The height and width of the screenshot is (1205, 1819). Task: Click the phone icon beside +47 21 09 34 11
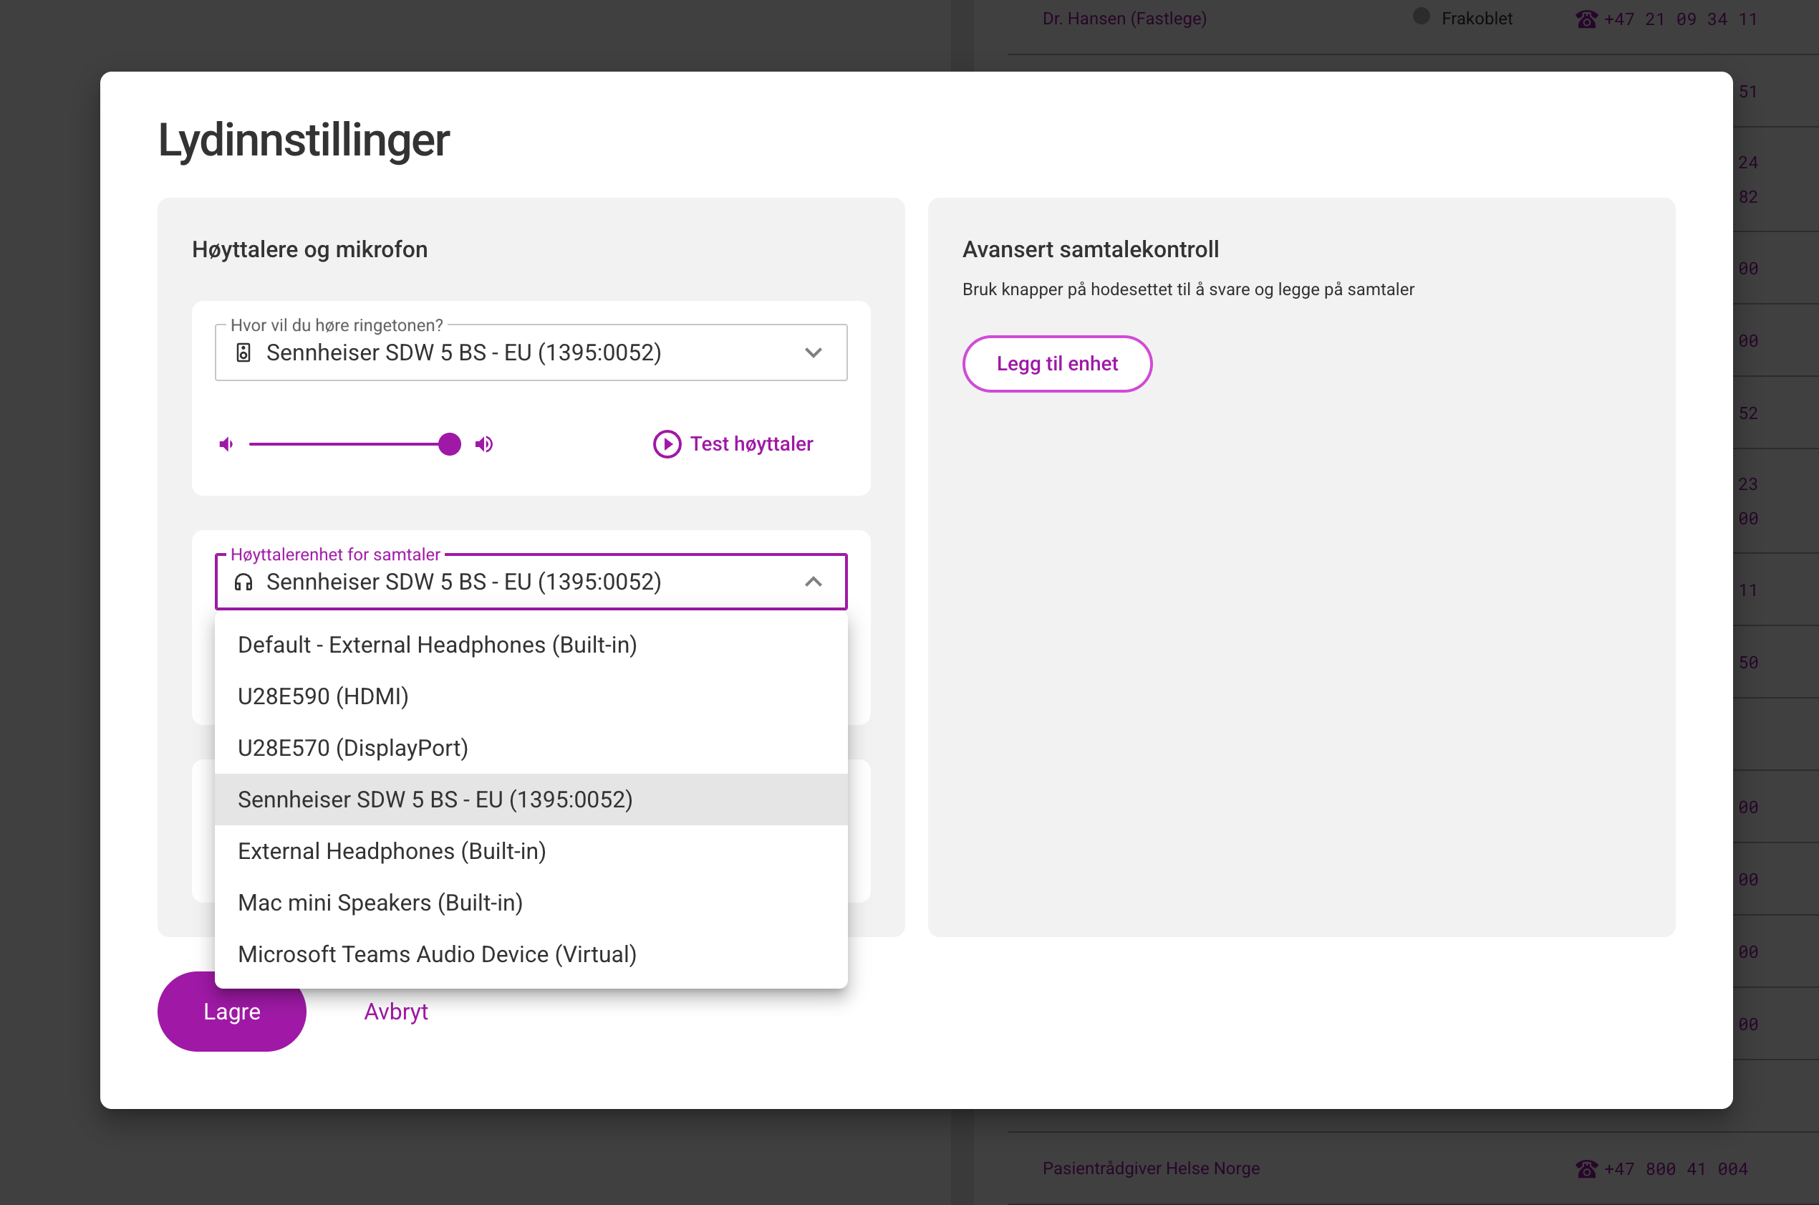pos(1586,18)
